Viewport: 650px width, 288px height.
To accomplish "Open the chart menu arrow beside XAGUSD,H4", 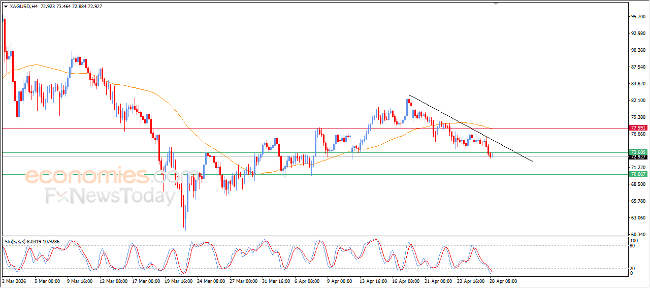I will coord(6,7).
